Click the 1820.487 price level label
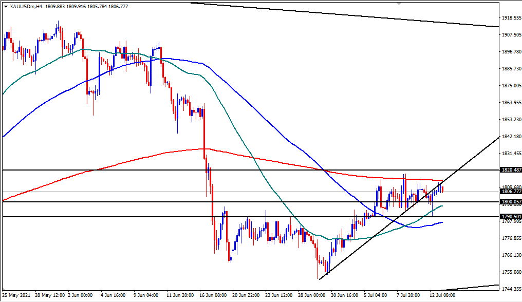Image resolution: width=522 pixels, height=302 pixels. point(511,170)
